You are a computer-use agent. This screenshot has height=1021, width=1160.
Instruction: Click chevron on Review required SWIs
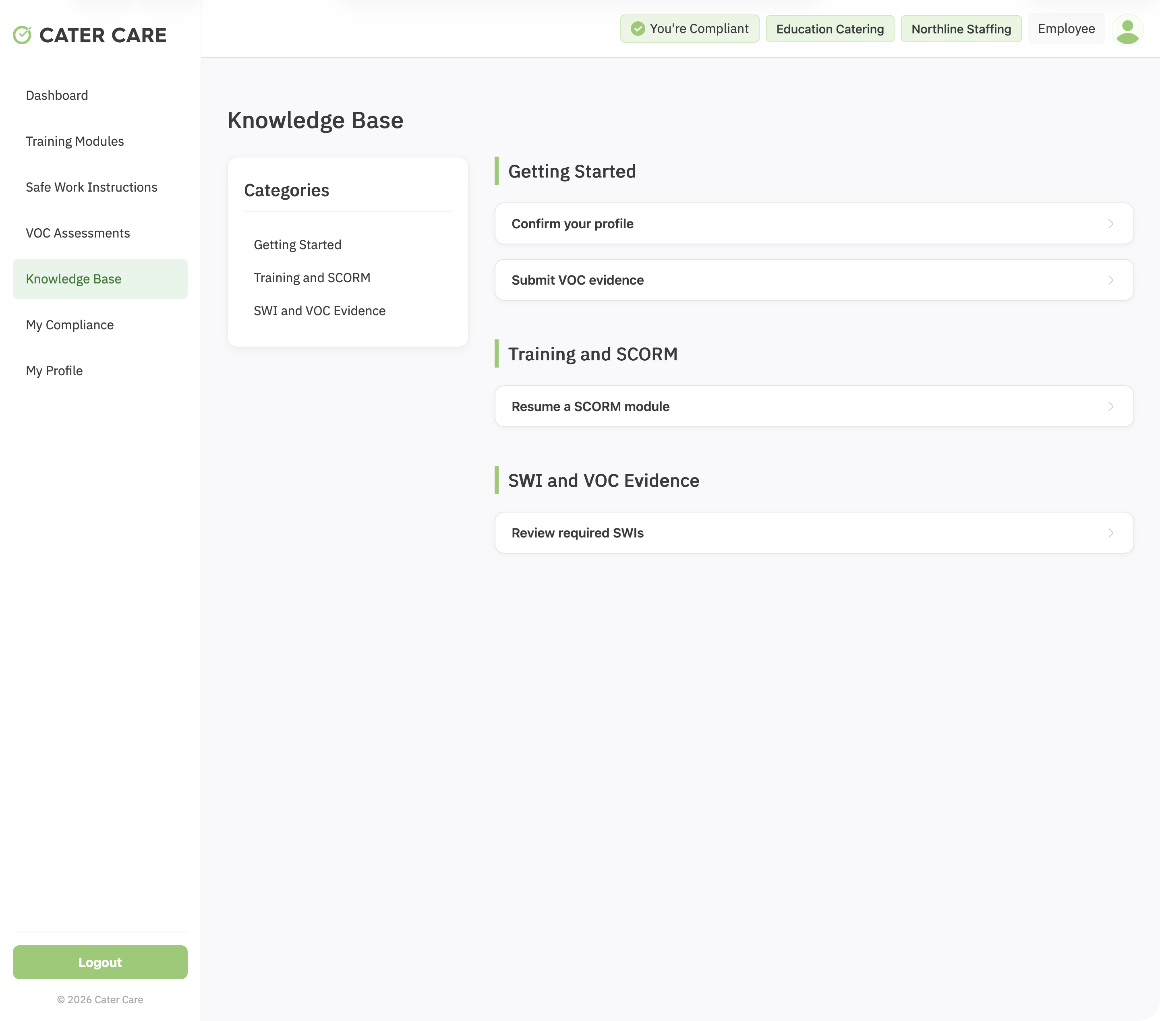1110,533
